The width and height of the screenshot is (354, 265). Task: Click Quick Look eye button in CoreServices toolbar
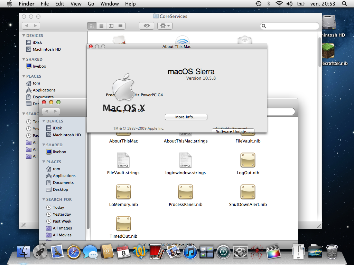(x=147, y=26)
